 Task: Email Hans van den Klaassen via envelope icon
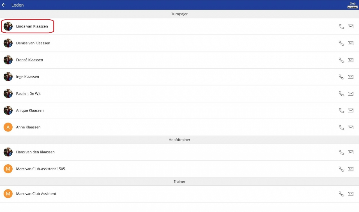coord(351,152)
